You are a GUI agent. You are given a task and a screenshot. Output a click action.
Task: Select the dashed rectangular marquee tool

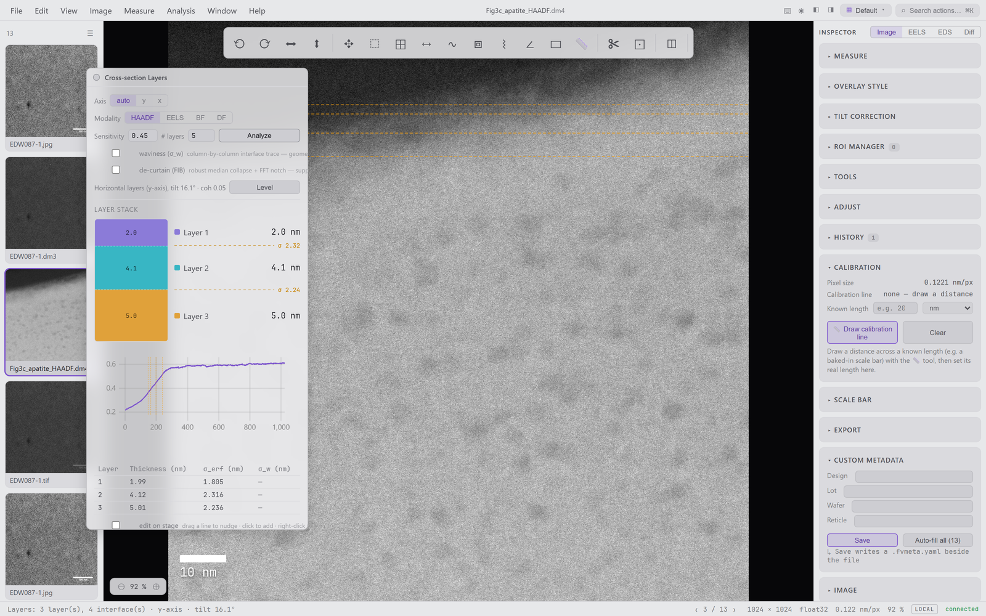click(375, 44)
